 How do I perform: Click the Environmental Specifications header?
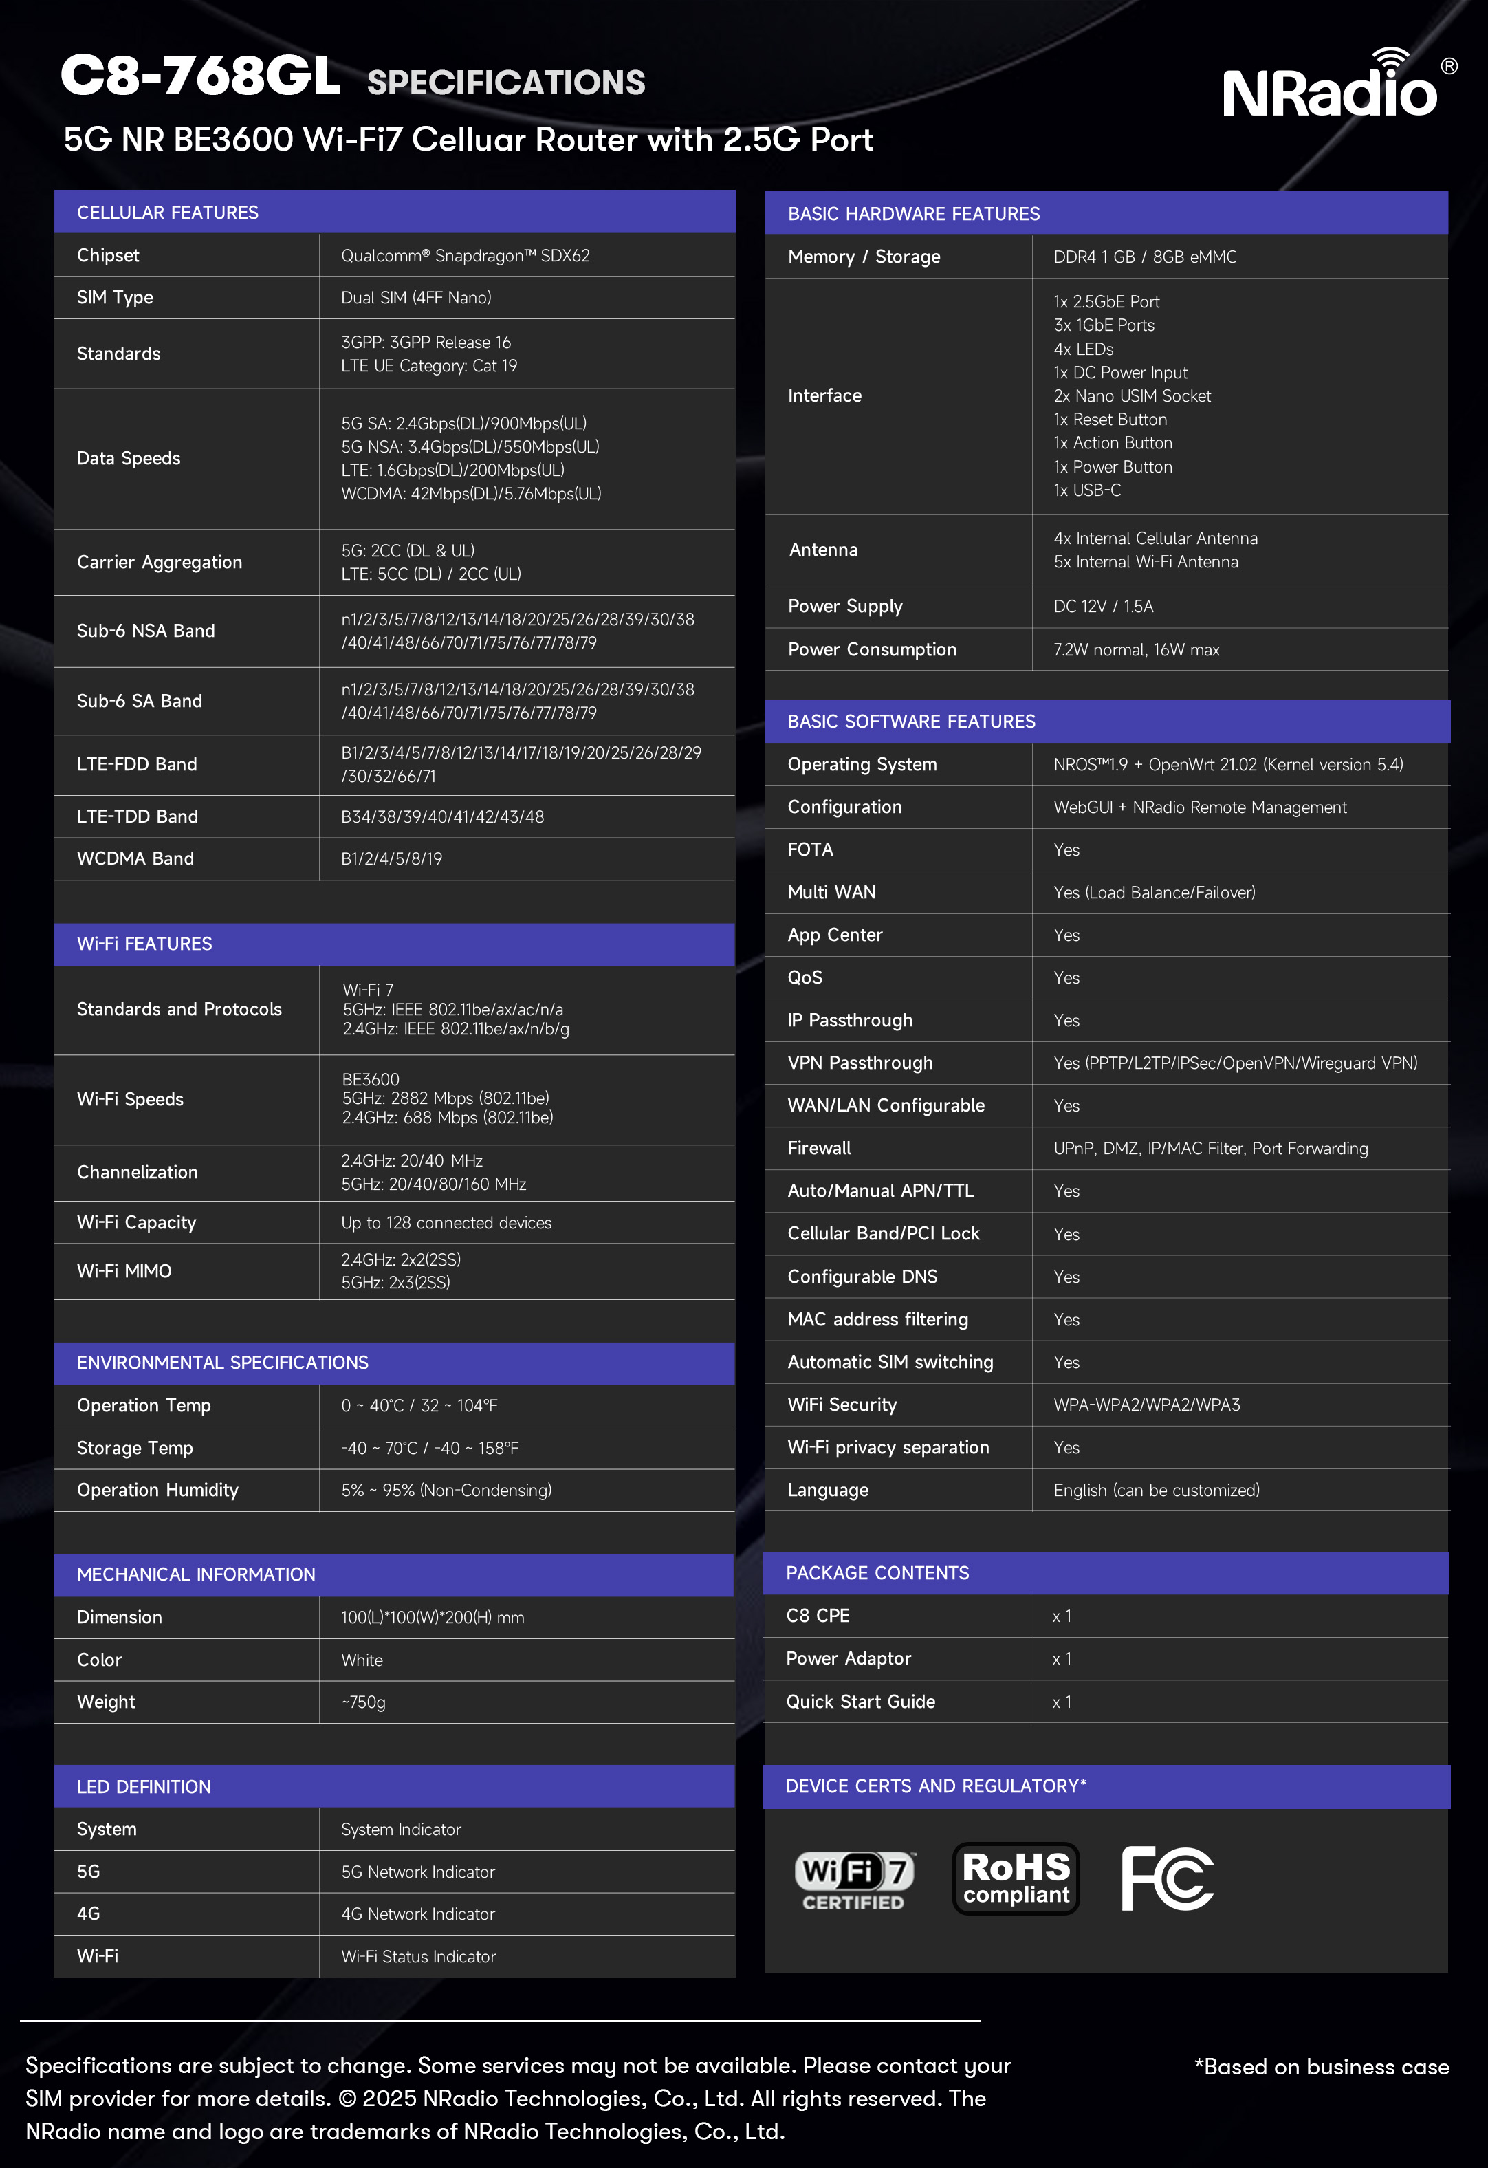click(x=222, y=1362)
